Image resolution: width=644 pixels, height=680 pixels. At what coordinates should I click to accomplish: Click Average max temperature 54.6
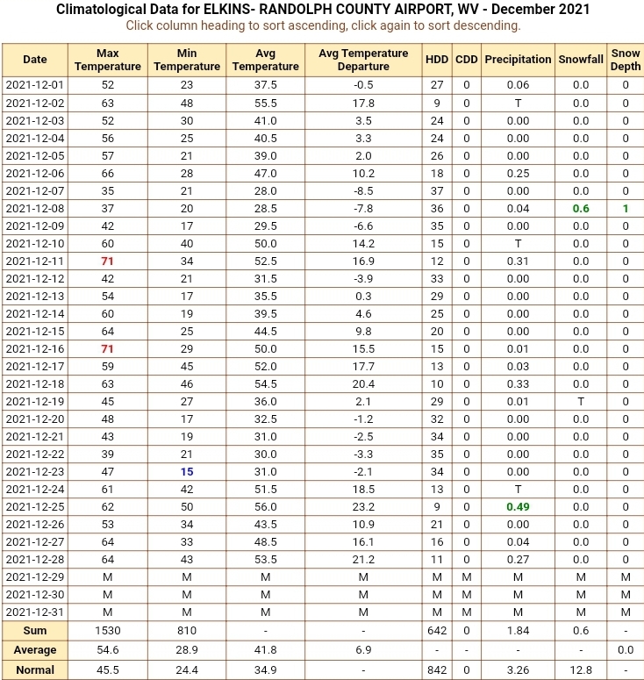[x=108, y=650]
